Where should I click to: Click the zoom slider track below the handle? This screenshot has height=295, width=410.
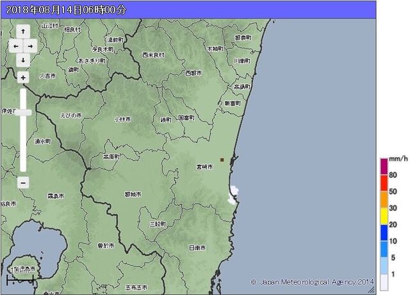(23, 144)
